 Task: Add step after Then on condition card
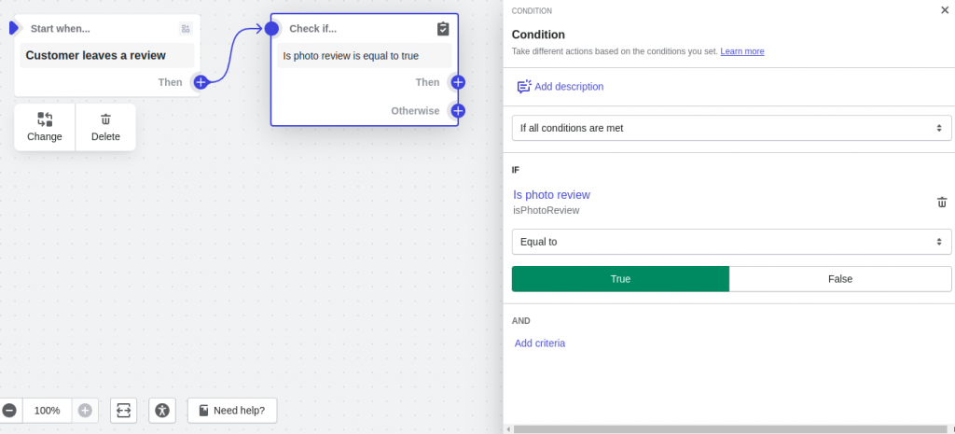459,82
